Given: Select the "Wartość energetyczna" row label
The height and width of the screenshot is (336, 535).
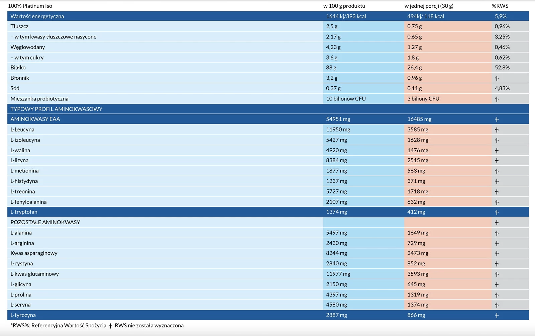Looking at the screenshot, I should point(37,16).
